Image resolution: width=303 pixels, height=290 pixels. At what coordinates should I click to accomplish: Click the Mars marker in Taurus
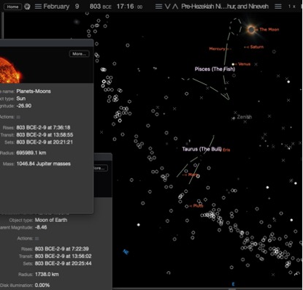198,176
